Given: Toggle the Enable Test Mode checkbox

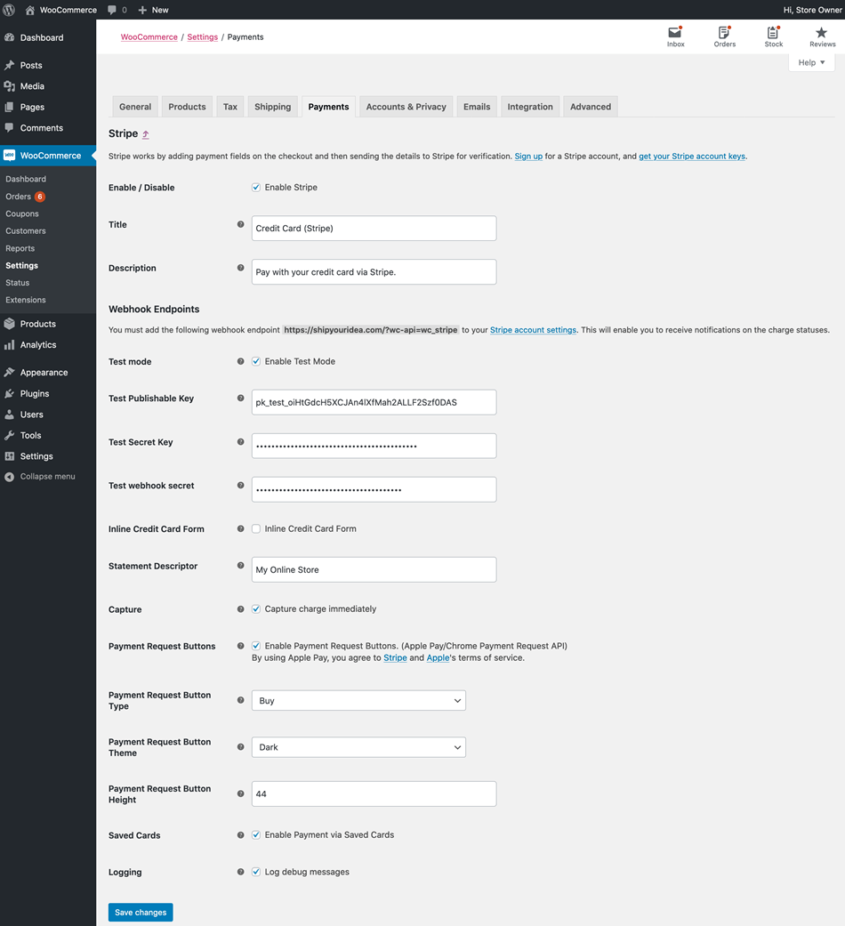Looking at the screenshot, I should [x=256, y=361].
